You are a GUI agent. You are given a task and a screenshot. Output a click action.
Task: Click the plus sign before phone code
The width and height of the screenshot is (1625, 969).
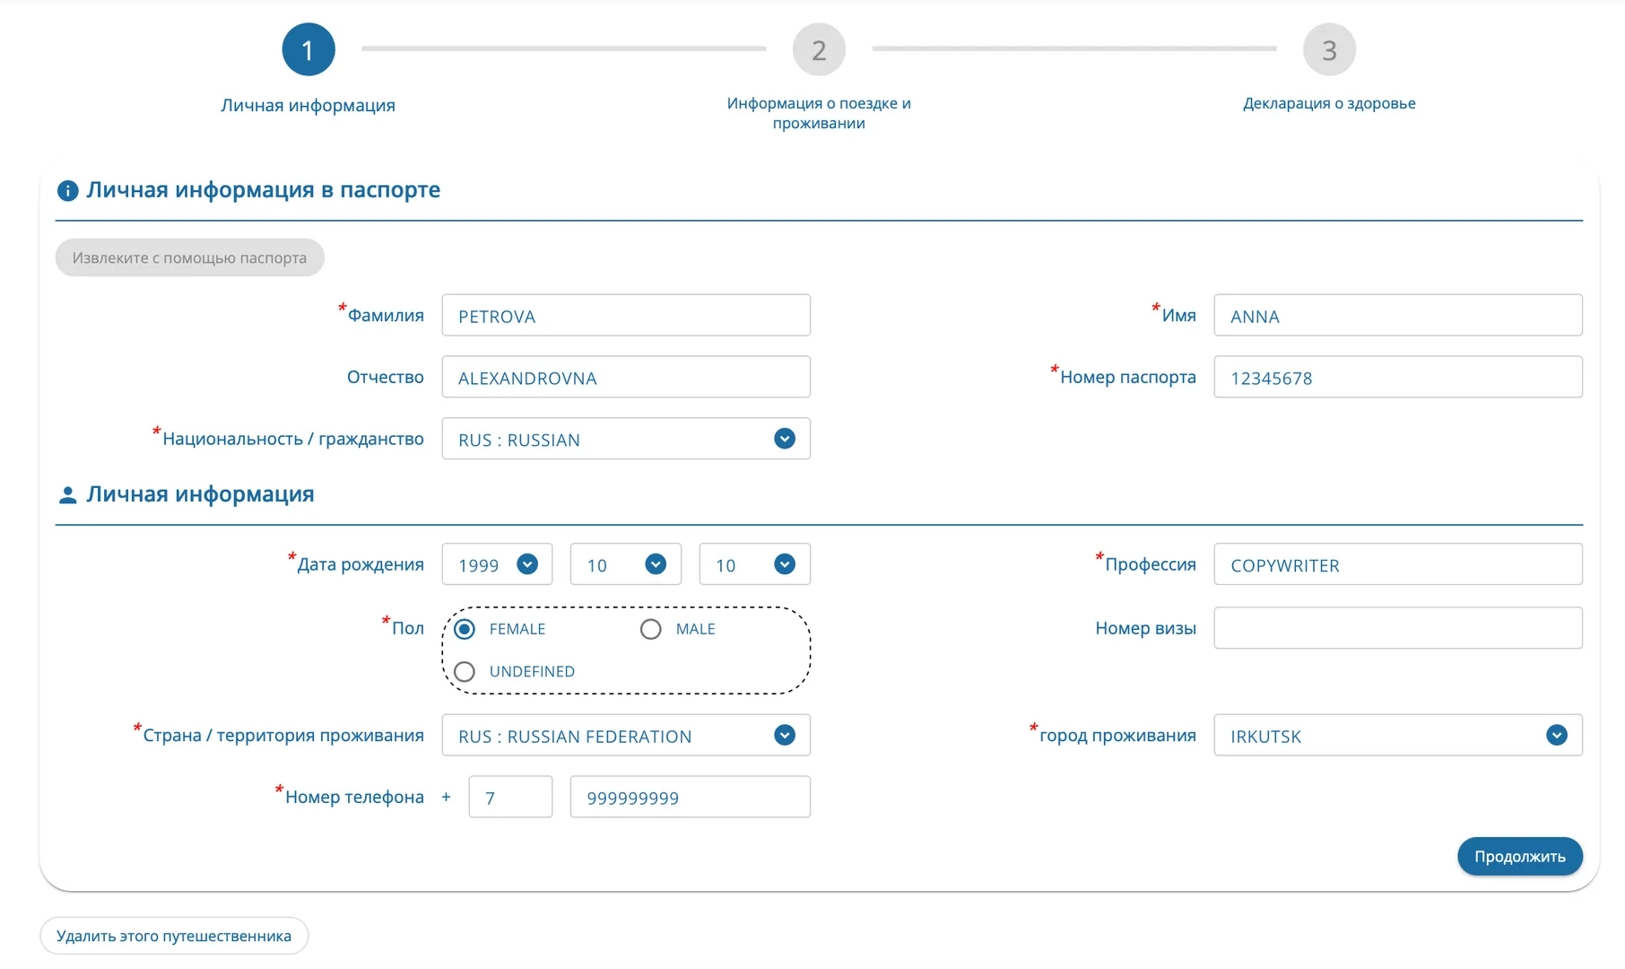pos(446,797)
